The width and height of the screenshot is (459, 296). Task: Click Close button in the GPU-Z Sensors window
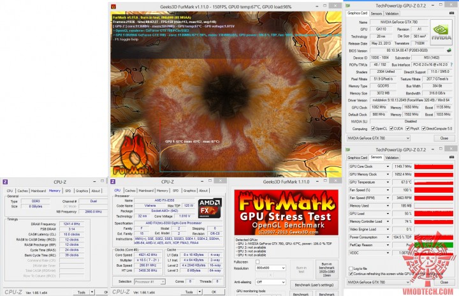coord(444,282)
